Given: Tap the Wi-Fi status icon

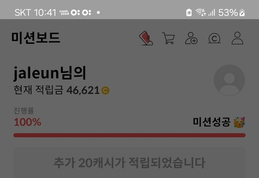Looking at the screenshot, I should 201,13.
